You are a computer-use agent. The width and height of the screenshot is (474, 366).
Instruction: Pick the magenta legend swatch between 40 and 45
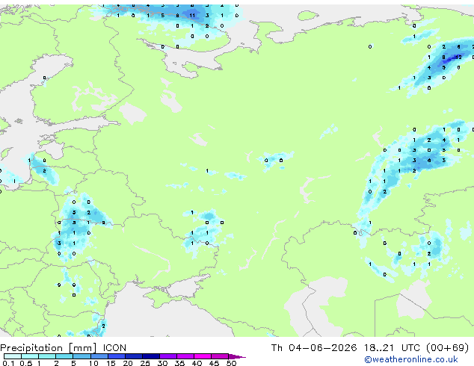203,356
